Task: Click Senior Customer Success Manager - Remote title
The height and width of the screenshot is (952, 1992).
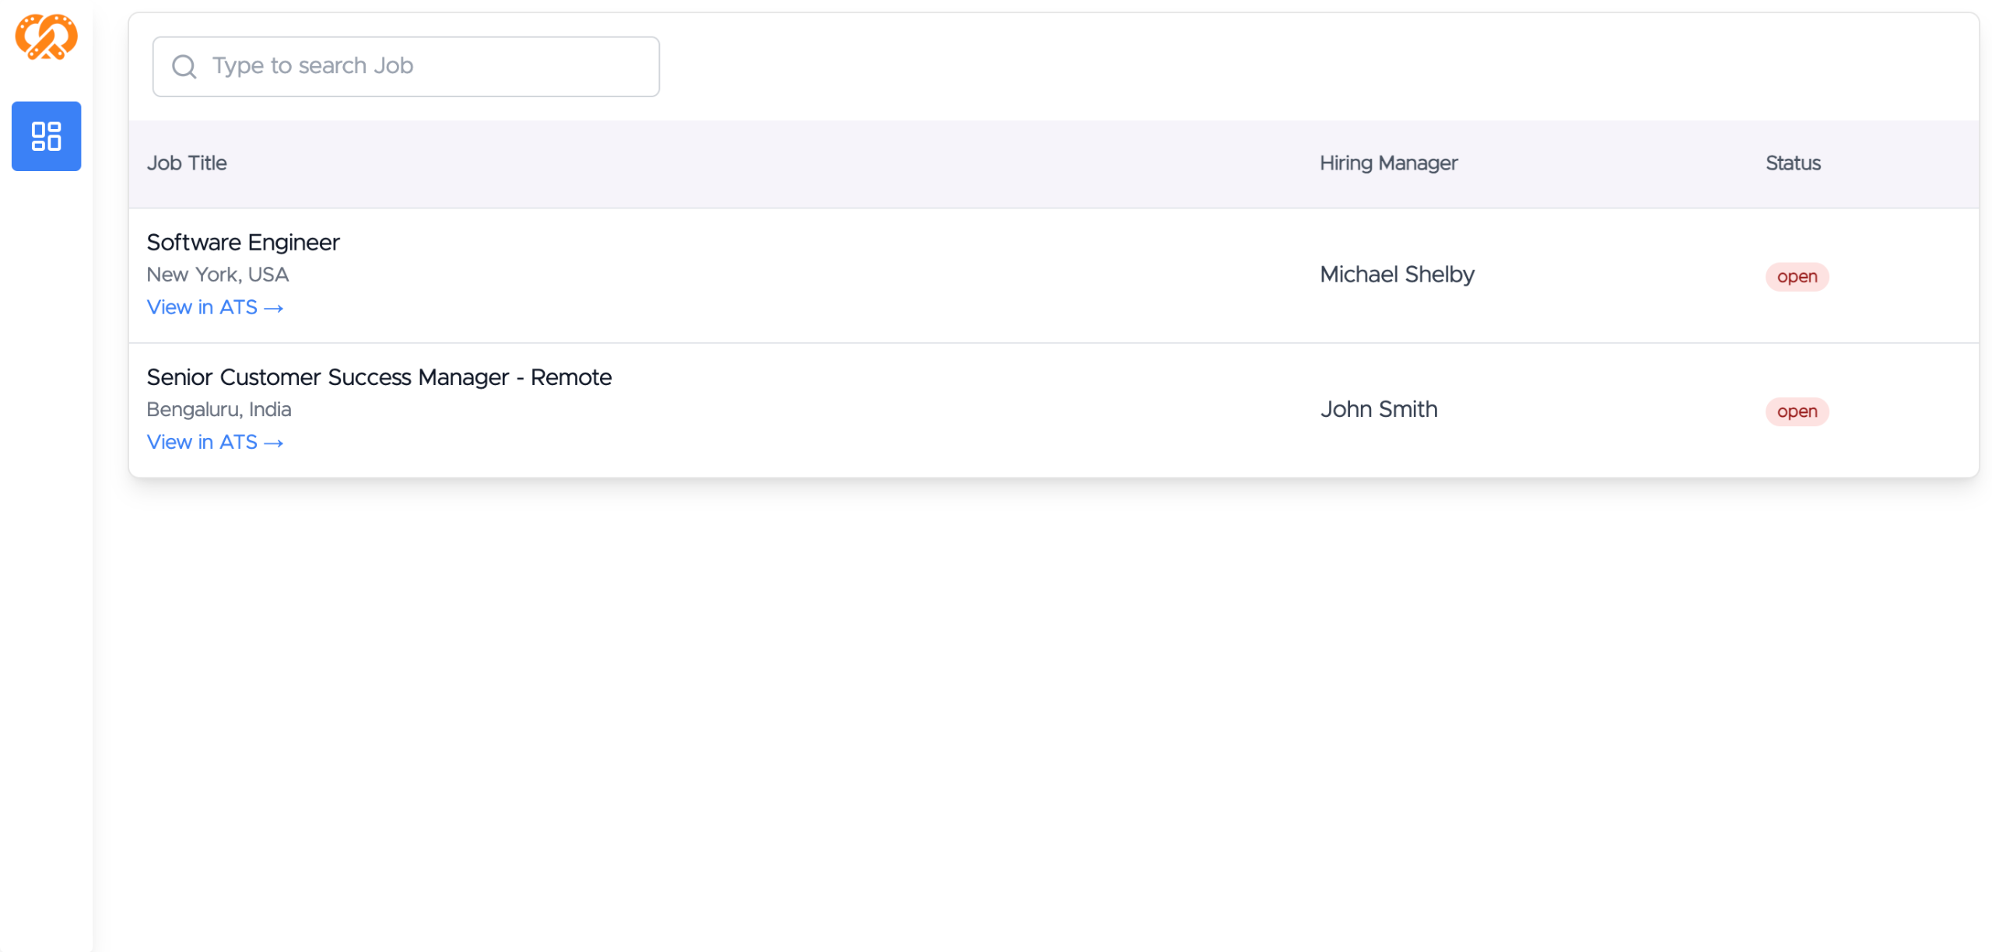Action: [379, 377]
